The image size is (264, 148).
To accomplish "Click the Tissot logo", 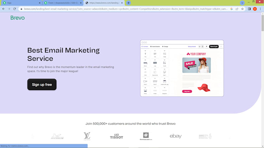I will pyautogui.click(x=116, y=136).
